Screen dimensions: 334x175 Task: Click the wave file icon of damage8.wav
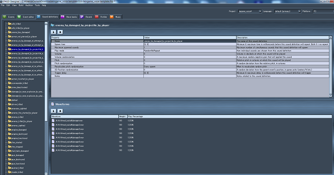[x=53, y=150]
